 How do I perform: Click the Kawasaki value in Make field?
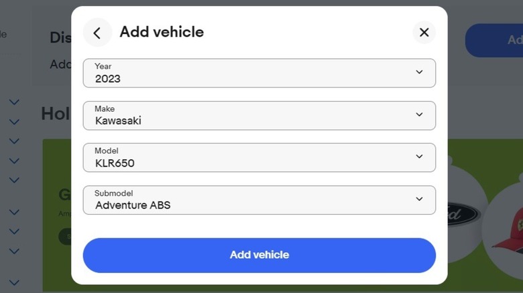pos(118,121)
